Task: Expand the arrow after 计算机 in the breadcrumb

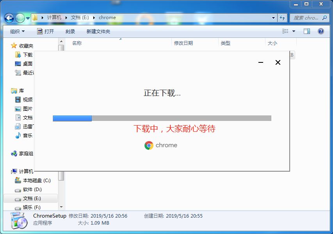Action: [66, 18]
